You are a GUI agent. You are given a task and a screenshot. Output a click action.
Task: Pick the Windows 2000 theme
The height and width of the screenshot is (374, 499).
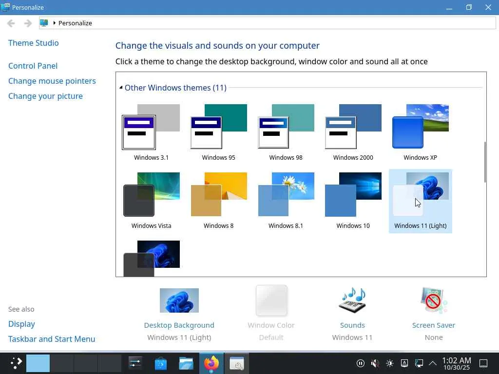point(353,132)
